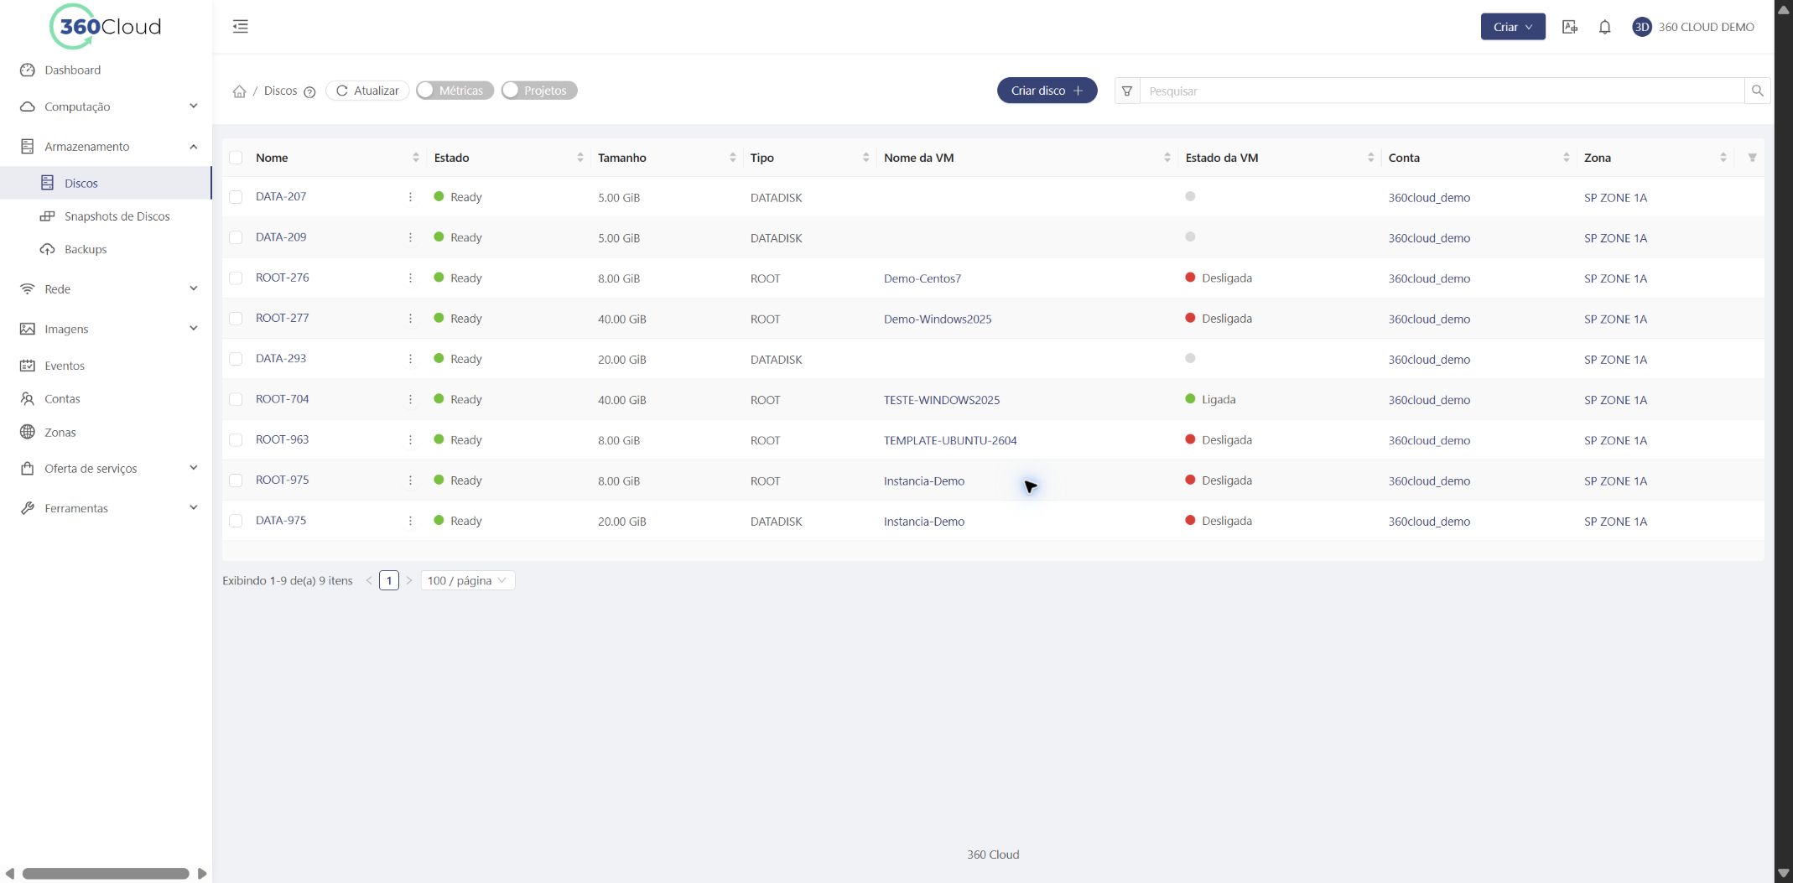Expand the Imagens menu
The height and width of the screenshot is (883, 1793).
pos(106,329)
